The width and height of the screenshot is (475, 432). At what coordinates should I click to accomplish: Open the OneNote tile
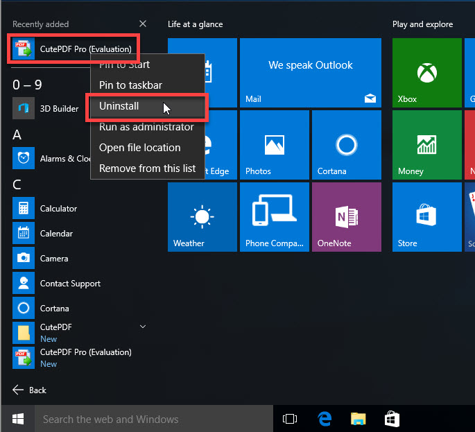(x=347, y=217)
